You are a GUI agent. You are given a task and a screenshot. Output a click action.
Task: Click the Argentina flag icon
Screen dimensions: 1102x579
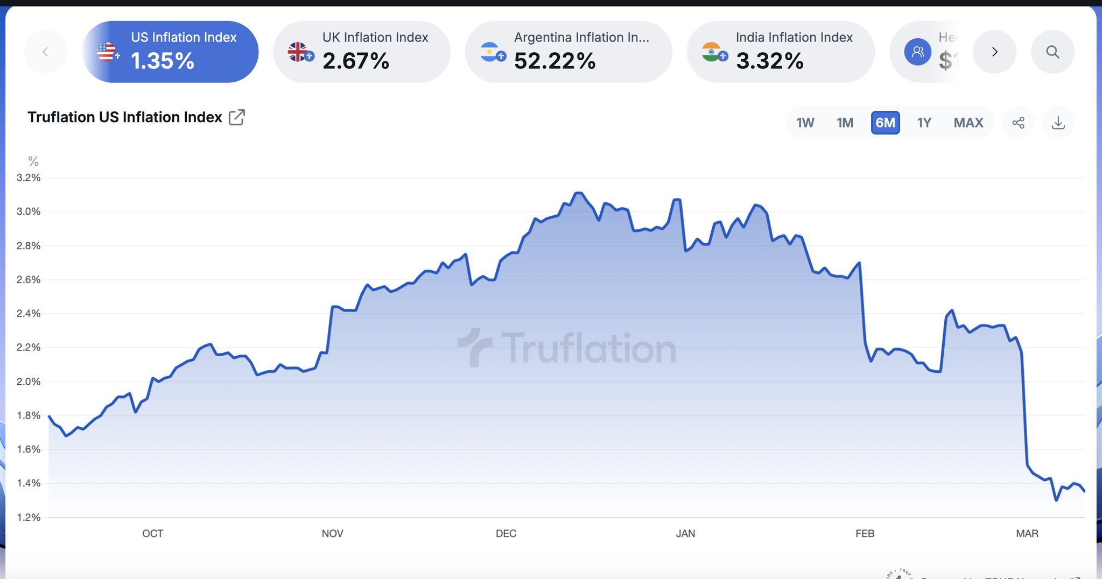coord(490,52)
